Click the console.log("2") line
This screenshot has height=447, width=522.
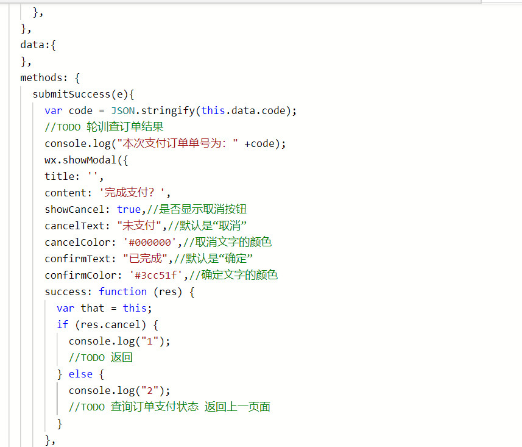point(119,390)
